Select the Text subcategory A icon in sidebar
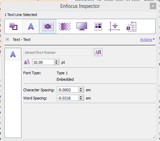This screenshot has height=141, width=160. (13, 54)
